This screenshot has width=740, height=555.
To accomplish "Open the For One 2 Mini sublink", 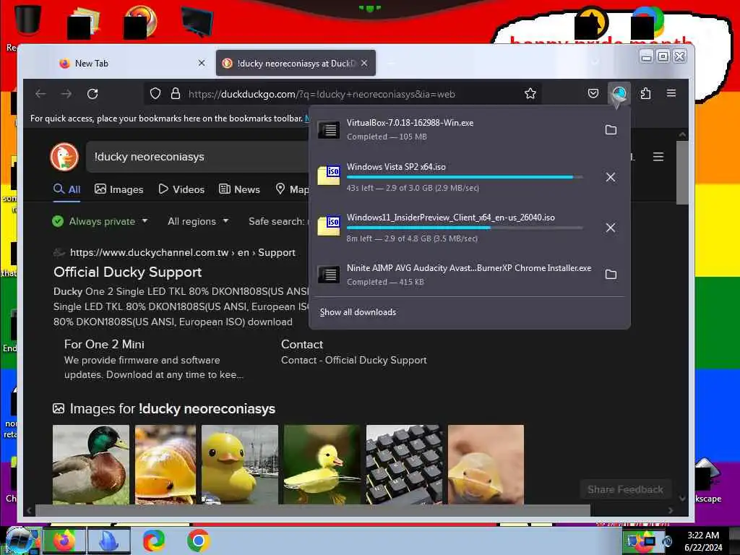I will pos(104,344).
